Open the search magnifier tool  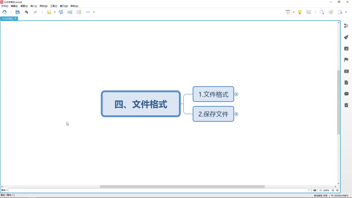point(322,12)
